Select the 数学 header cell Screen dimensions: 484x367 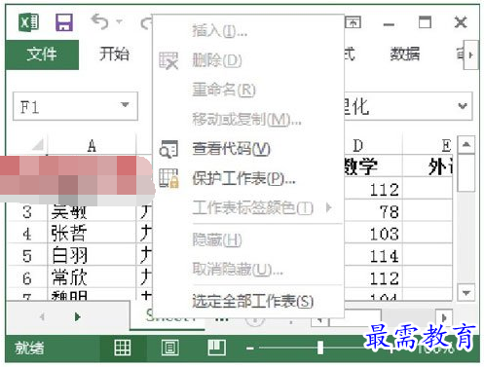tap(373, 166)
